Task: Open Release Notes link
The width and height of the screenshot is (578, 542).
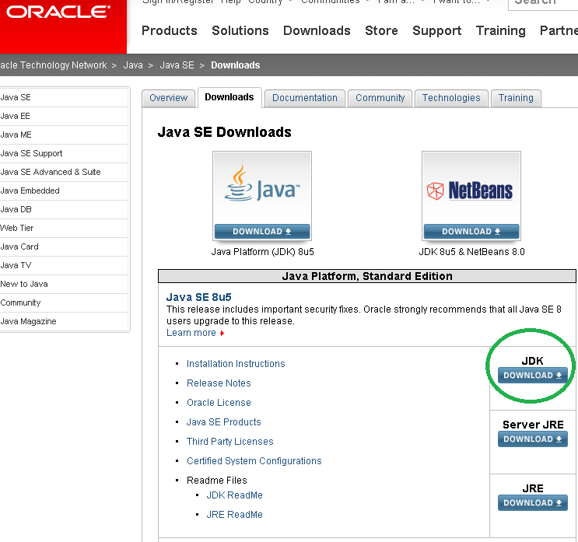Action: (219, 383)
